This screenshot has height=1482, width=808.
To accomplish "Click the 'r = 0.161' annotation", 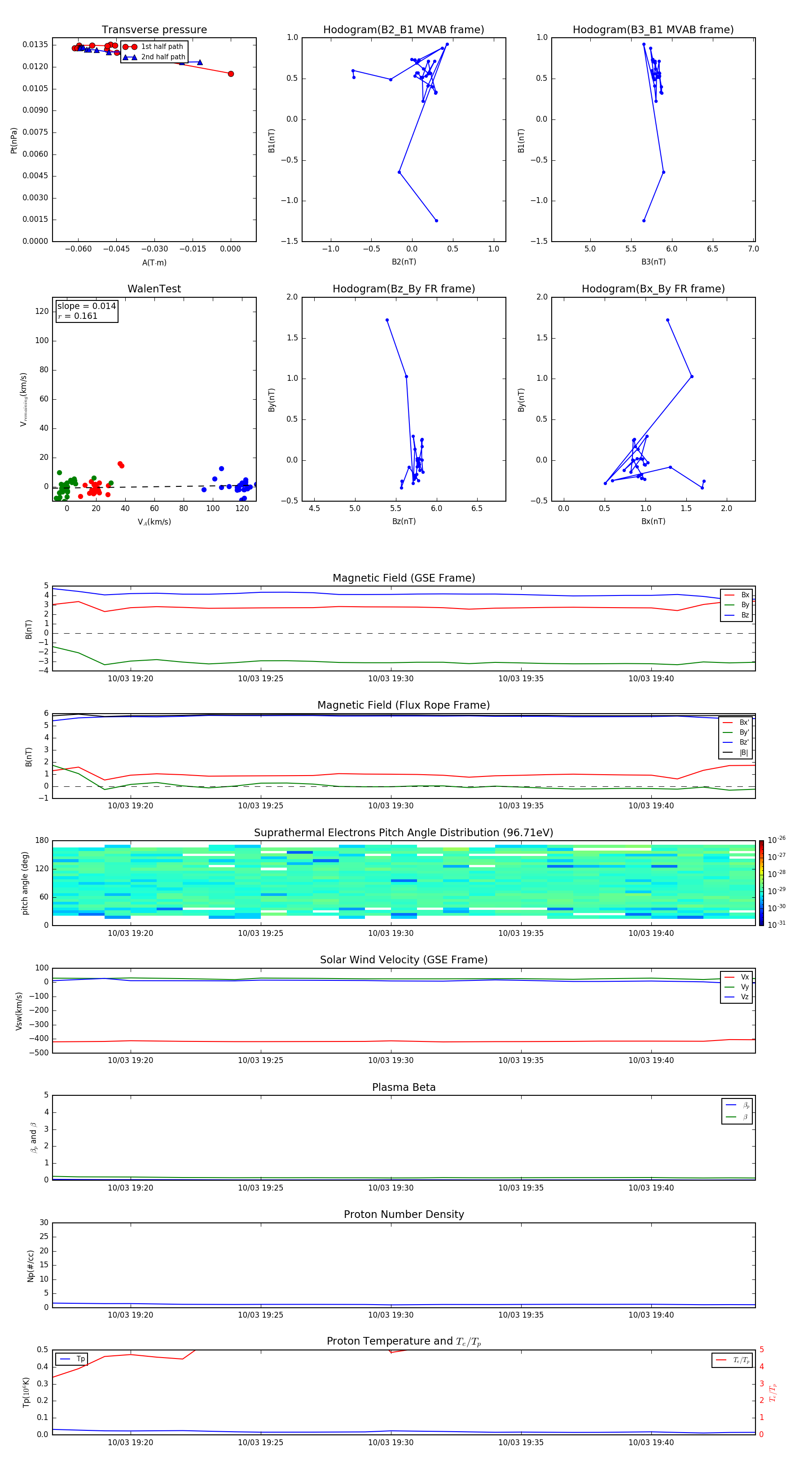I will click(78, 316).
